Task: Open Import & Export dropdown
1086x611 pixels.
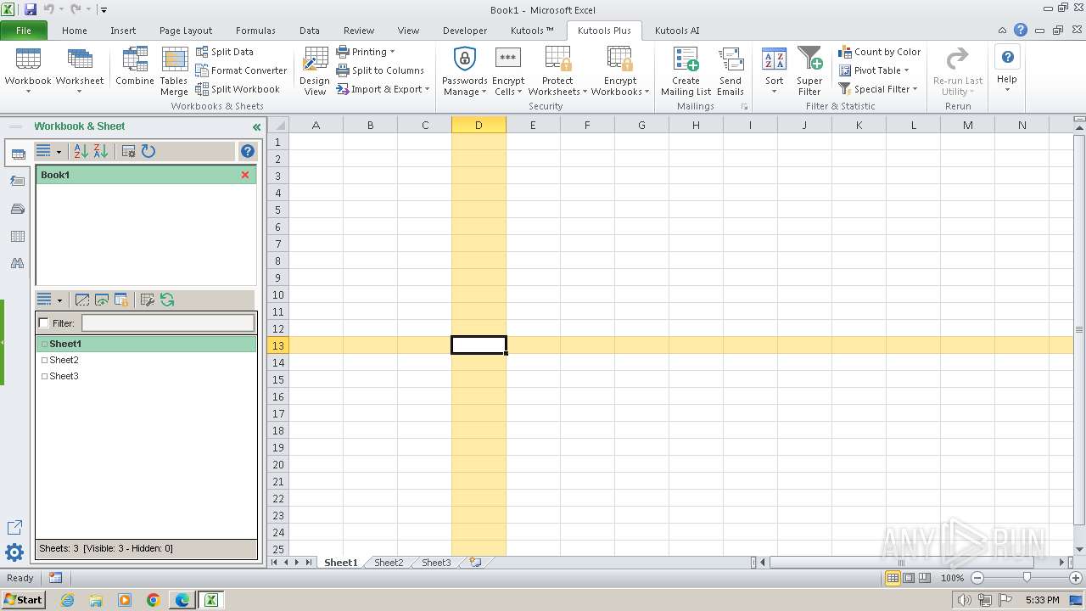Action: pyautogui.click(x=383, y=89)
